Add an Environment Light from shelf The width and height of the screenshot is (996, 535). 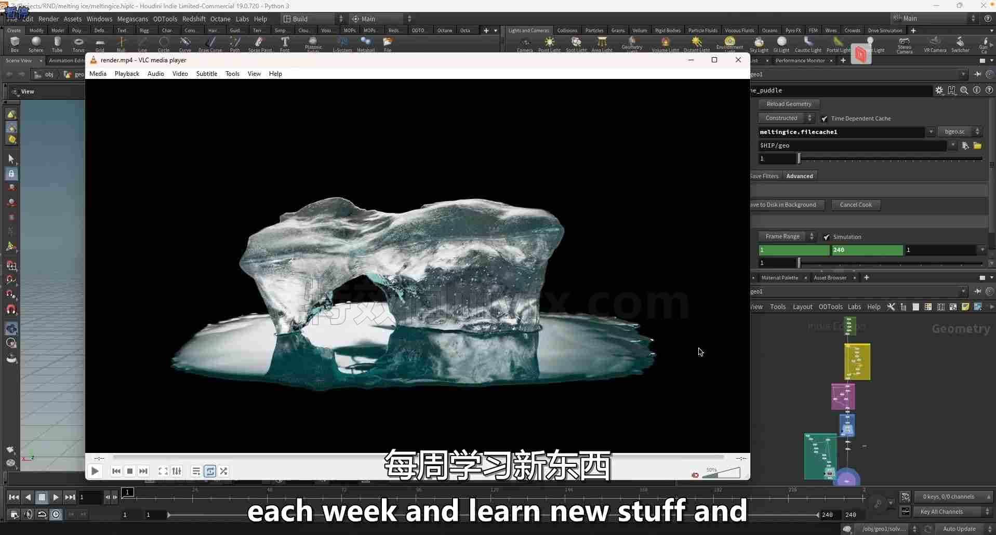click(730, 44)
